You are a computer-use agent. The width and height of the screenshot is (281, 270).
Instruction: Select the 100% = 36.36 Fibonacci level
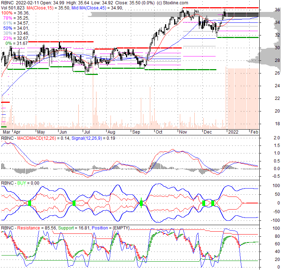coord(15,13)
